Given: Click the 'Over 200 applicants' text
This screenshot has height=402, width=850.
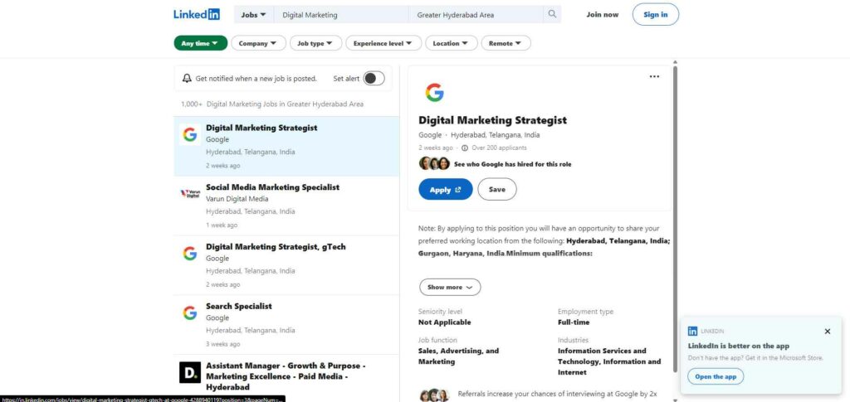Looking at the screenshot, I should (x=499, y=148).
